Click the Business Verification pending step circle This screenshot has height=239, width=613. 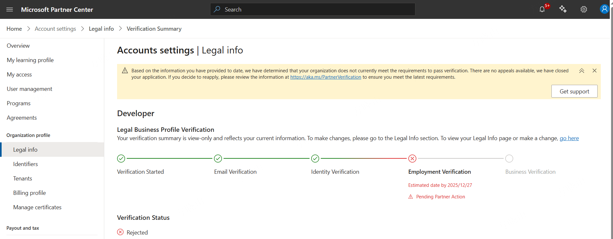509,158
